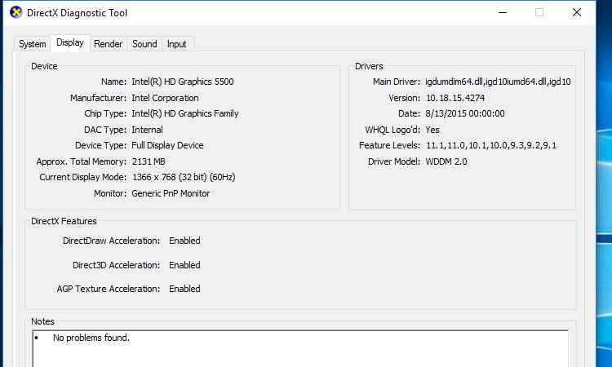Click chip type 'Intel(R) HD Graphics Family'

pyautogui.click(x=185, y=113)
